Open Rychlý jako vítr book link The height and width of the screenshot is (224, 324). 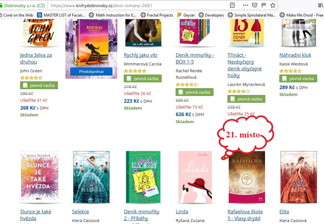[141, 55]
